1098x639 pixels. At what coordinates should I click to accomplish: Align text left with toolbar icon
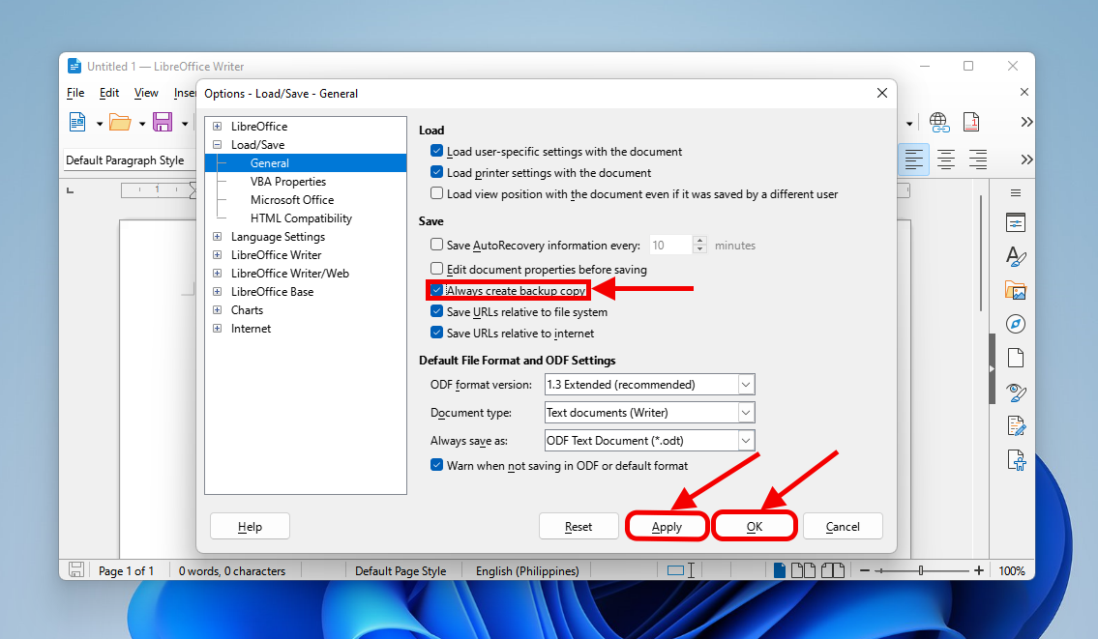pos(913,160)
